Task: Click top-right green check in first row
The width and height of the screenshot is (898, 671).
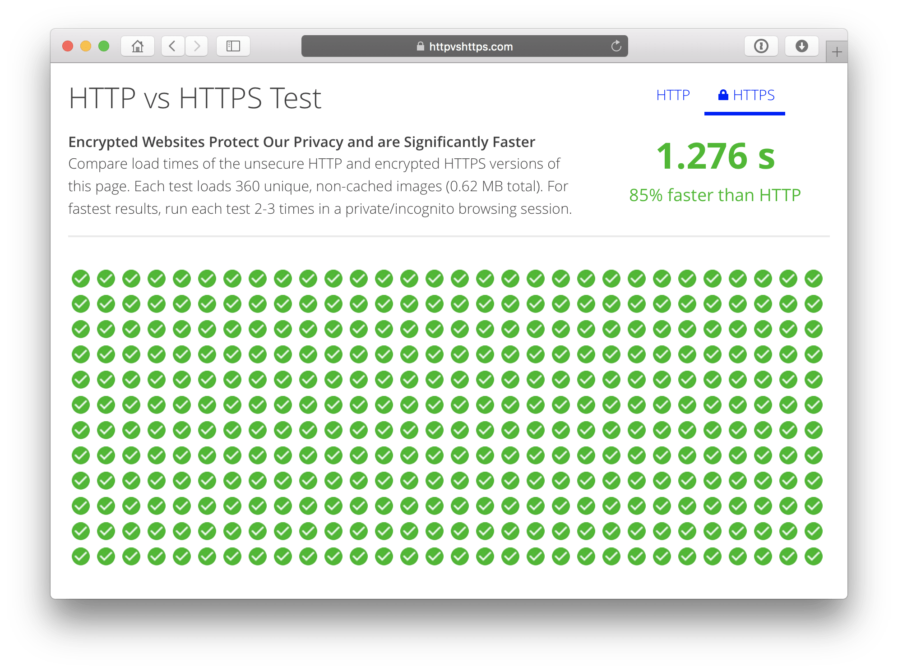Action: coord(813,279)
